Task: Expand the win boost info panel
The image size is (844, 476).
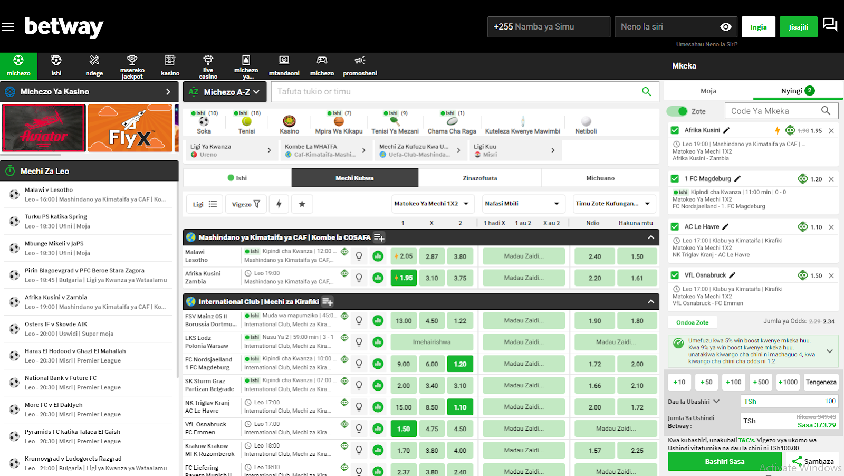Action: coord(830,351)
